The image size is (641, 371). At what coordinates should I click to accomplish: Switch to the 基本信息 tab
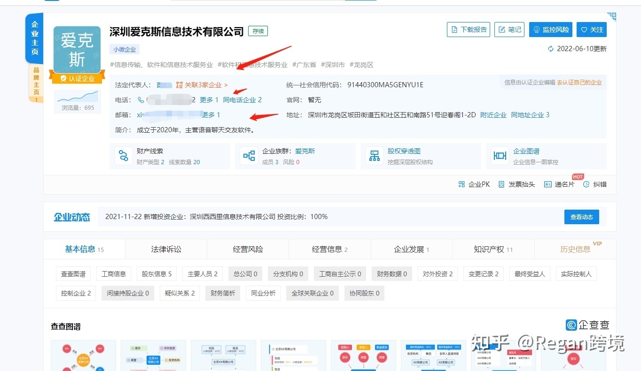coord(84,249)
